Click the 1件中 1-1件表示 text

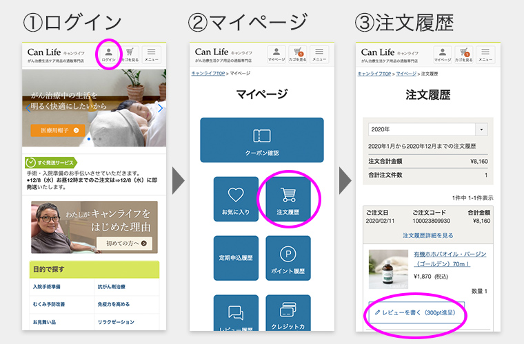click(472, 198)
